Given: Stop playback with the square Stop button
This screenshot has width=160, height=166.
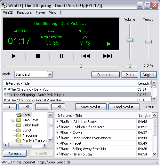Looking at the screenshot, I should pos(38,56).
